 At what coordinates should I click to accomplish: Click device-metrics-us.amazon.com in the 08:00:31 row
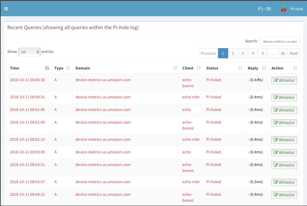click(x=103, y=97)
